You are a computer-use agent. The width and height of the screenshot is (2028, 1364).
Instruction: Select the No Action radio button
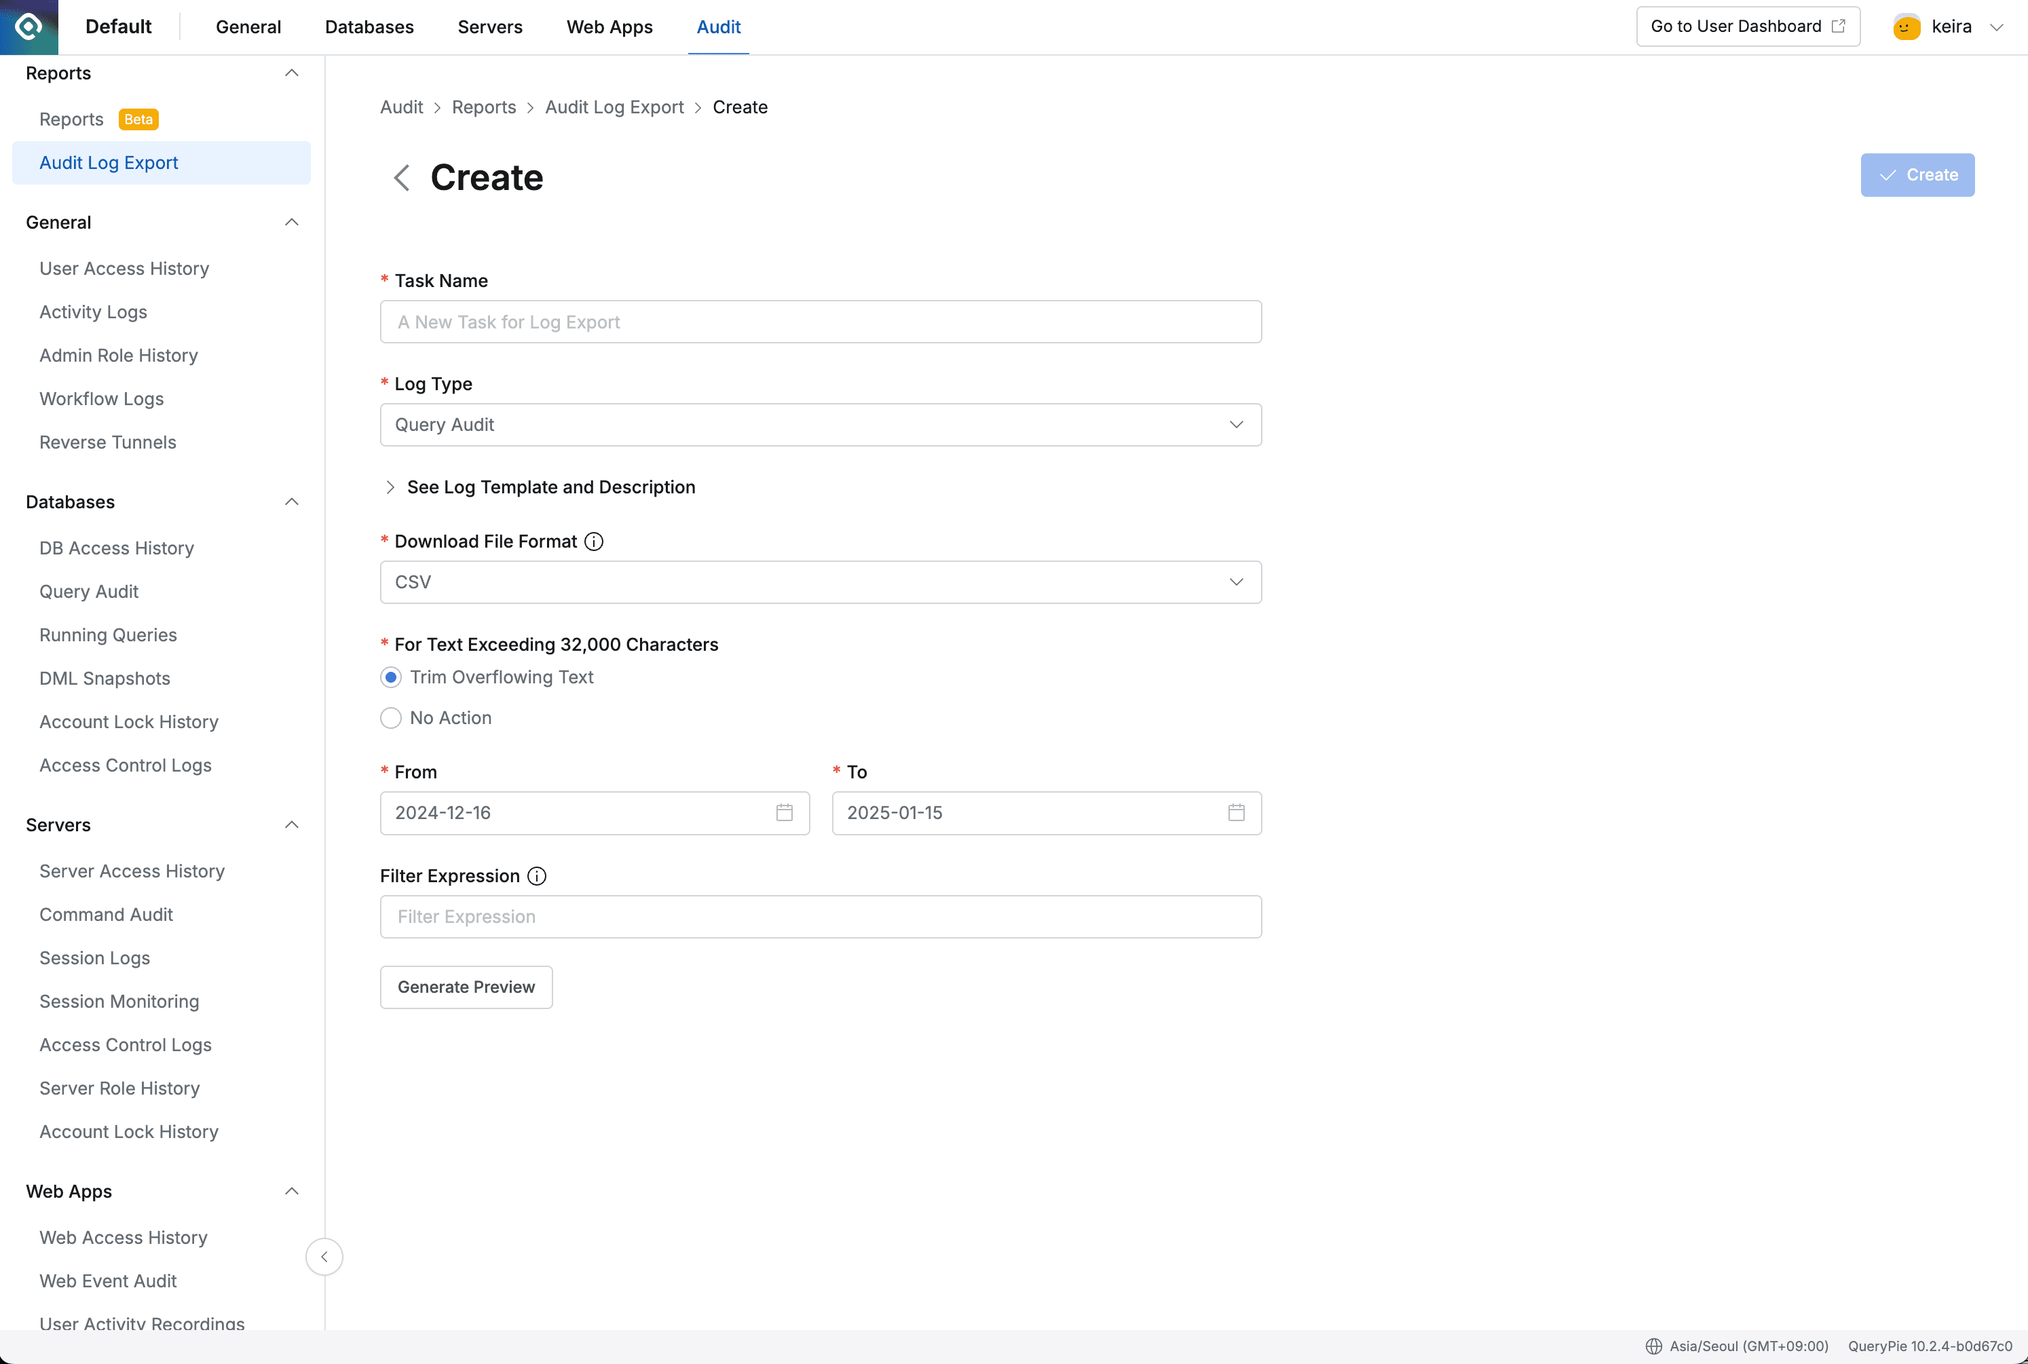coord(391,718)
